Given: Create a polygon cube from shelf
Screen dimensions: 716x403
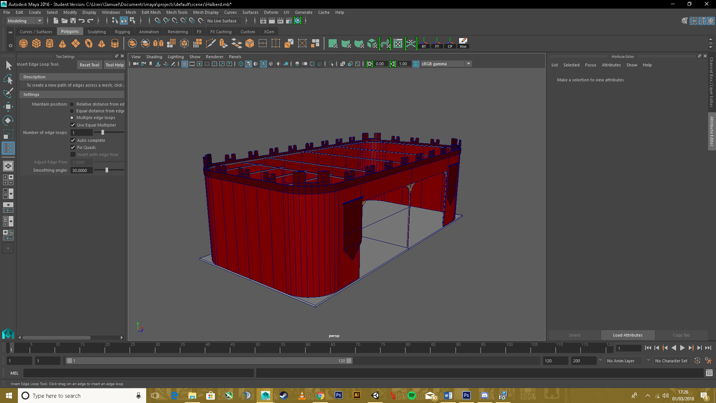Looking at the screenshot, I should pos(37,44).
